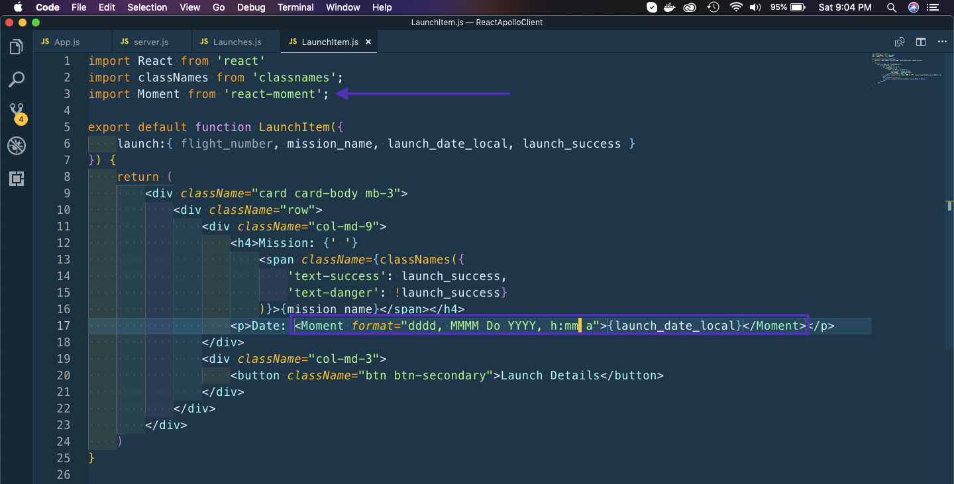Open the Selection menu
Viewport: 954px width, 484px height.
coord(147,7)
